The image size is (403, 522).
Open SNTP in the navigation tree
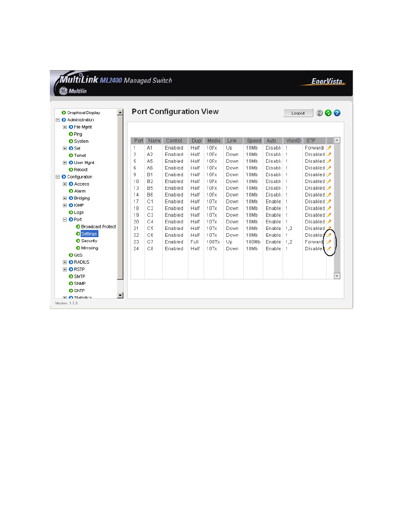pos(79,291)
